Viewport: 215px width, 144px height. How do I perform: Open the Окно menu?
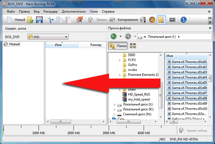94,11
